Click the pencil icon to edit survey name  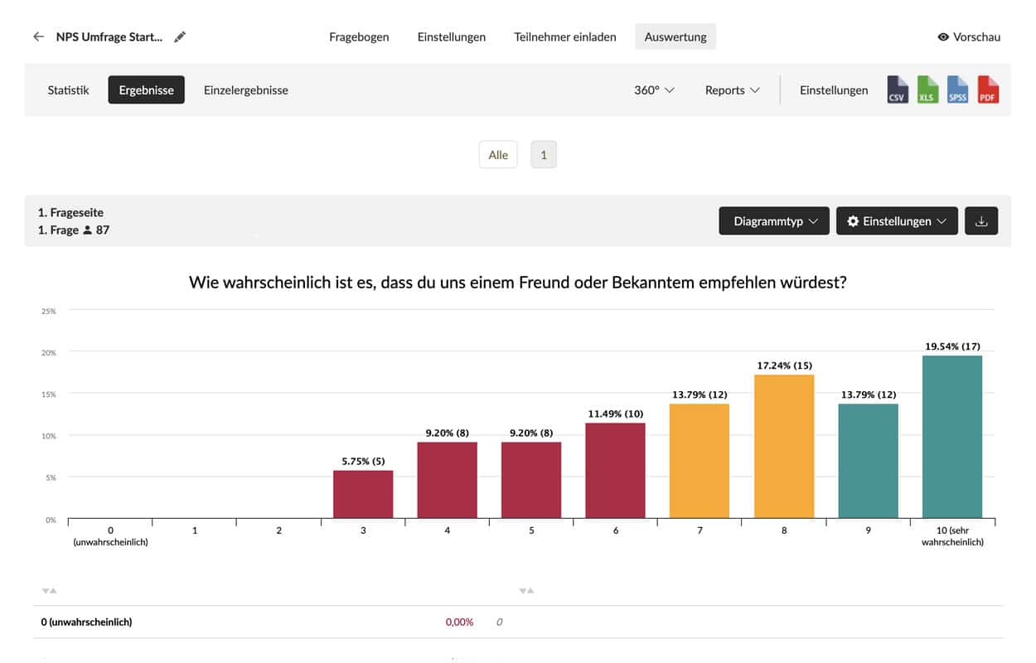180,37
